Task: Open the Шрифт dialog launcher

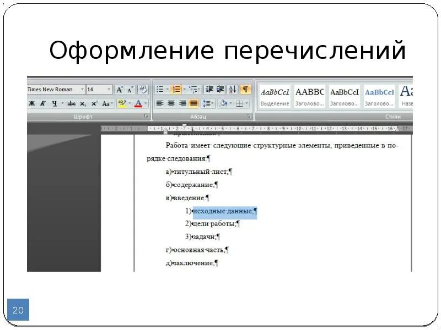Action: coord(146,117)
